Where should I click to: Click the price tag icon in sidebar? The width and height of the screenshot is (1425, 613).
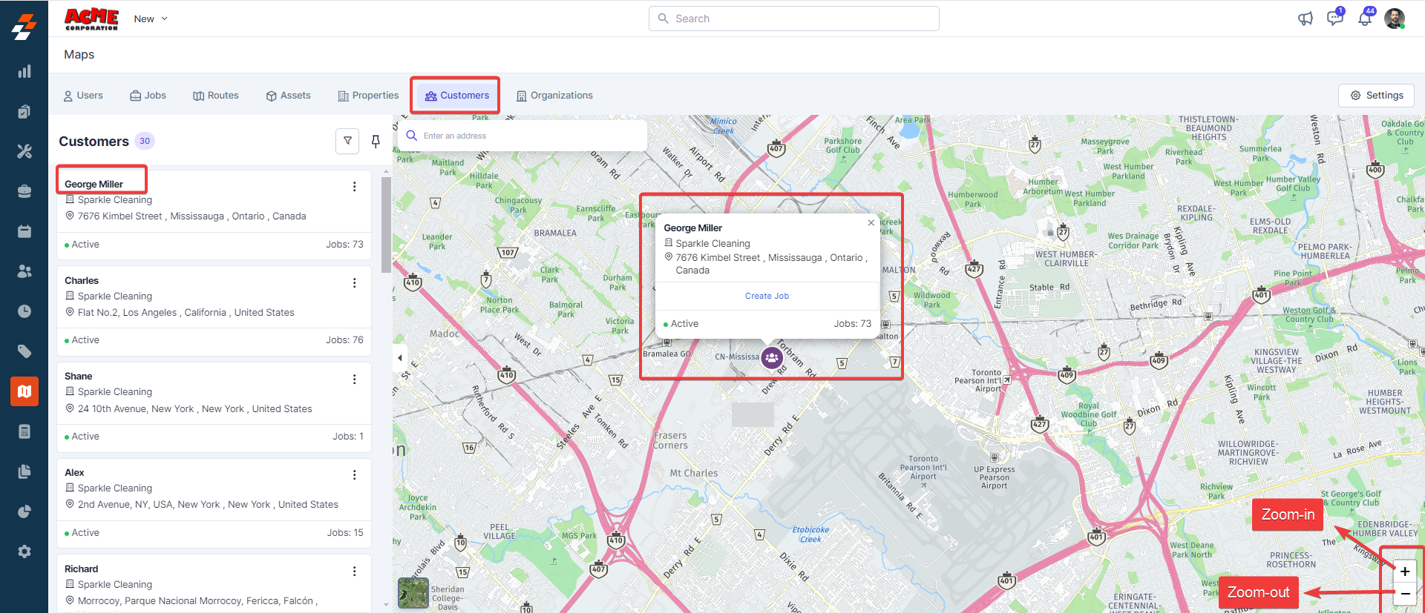point(24,351)
